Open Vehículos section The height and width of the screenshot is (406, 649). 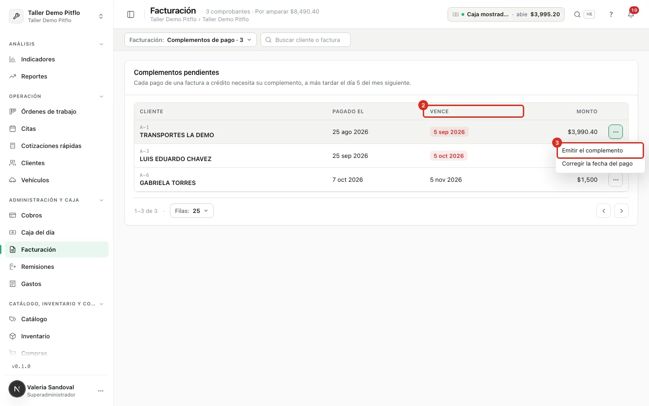[x=56, y=180]
